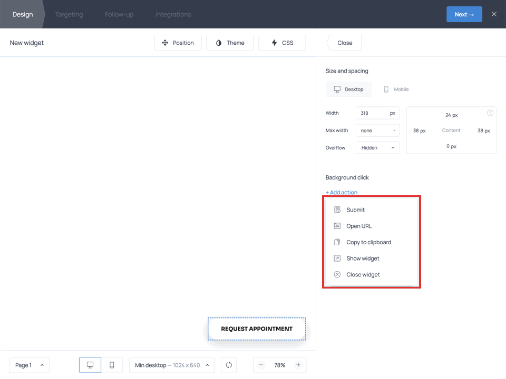Image resolution: width=506 pixels, height=379 pixels.
Task: Select the Open URL option
Action: (359, 226)
